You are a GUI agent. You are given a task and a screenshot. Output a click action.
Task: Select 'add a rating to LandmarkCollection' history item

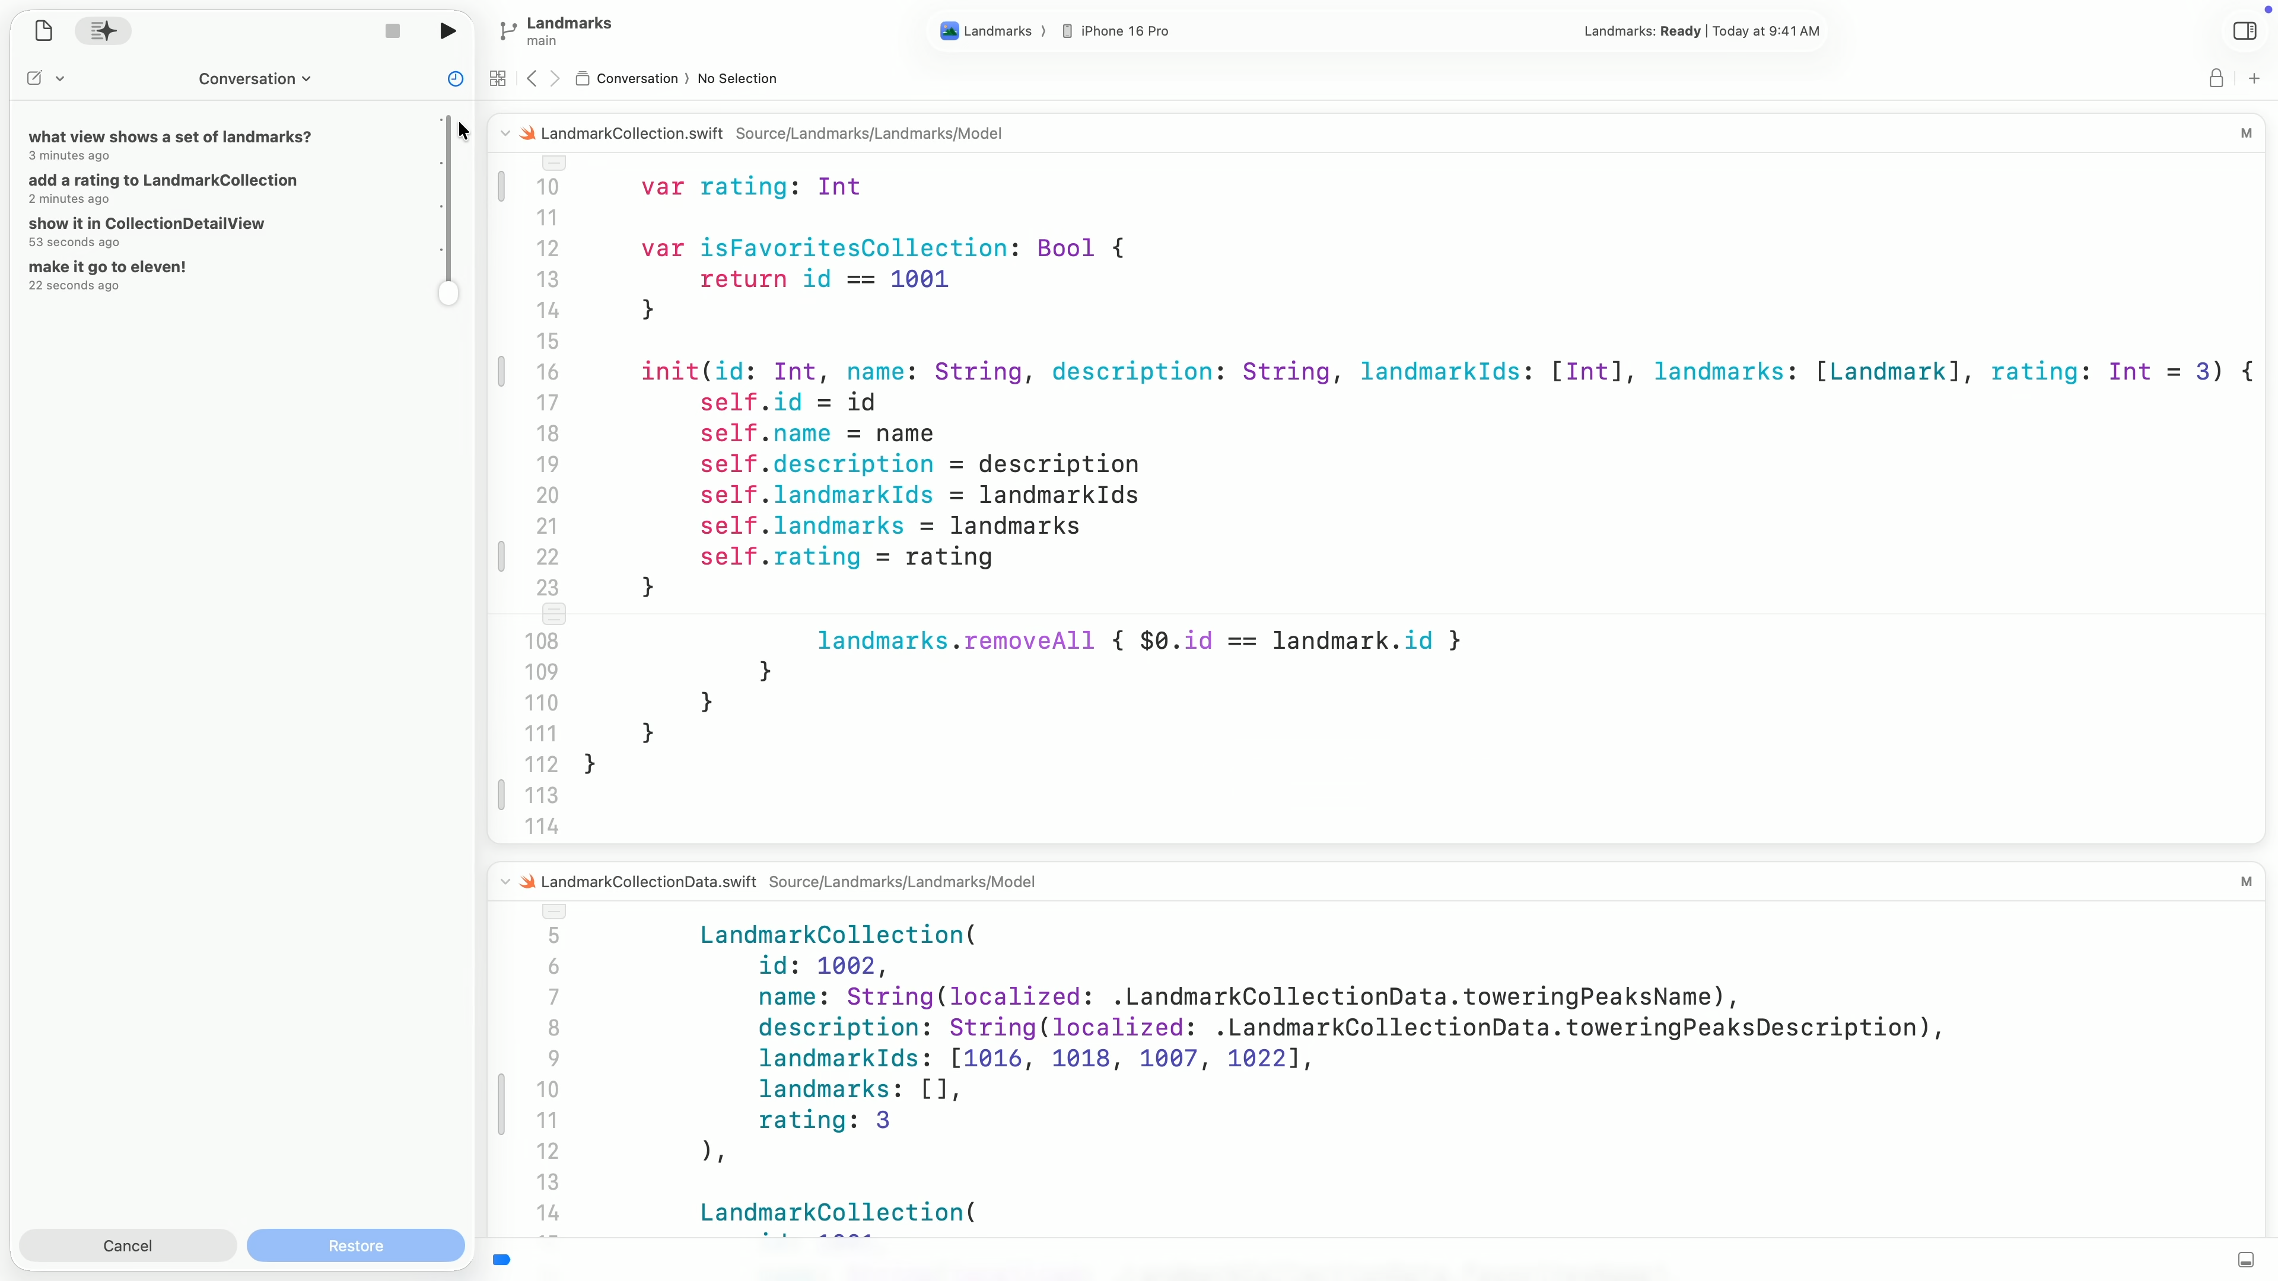pyautogui.click(x=163, y=180)
